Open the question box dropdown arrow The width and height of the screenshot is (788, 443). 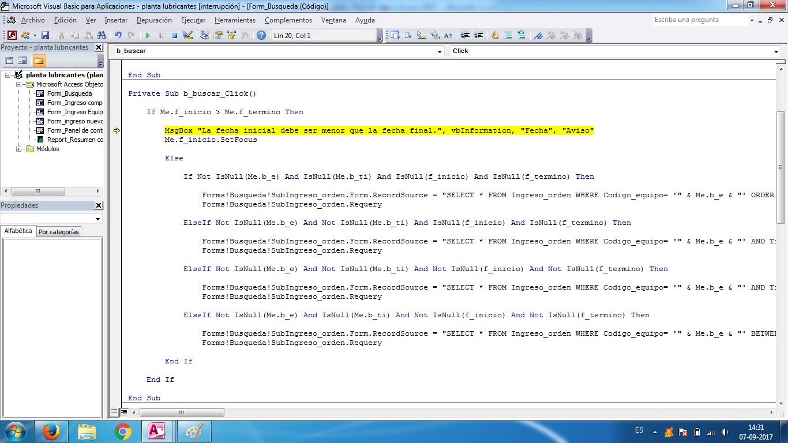point(752,20)
